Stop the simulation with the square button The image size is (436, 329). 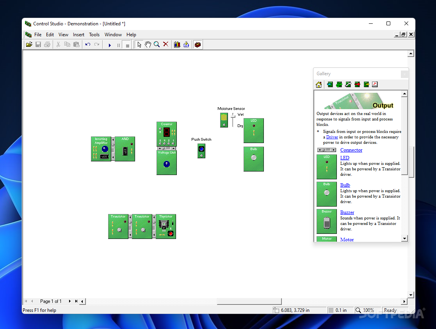127,45
